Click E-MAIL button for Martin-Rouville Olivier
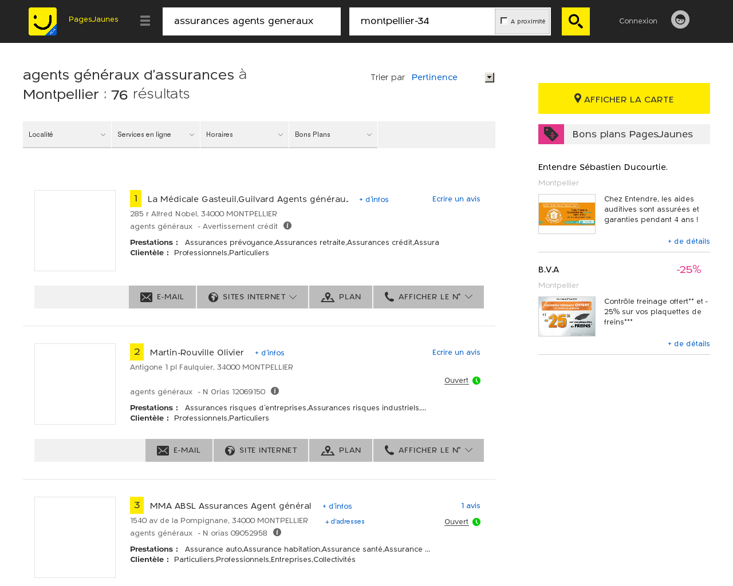The image size is (733, 586). [179, 450]
